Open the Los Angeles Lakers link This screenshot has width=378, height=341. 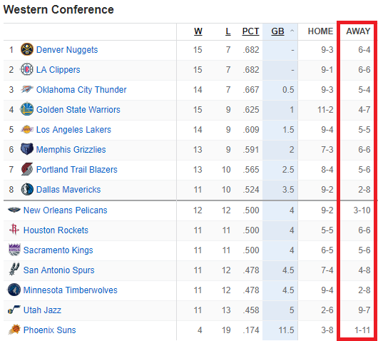(x=73, y=130)
